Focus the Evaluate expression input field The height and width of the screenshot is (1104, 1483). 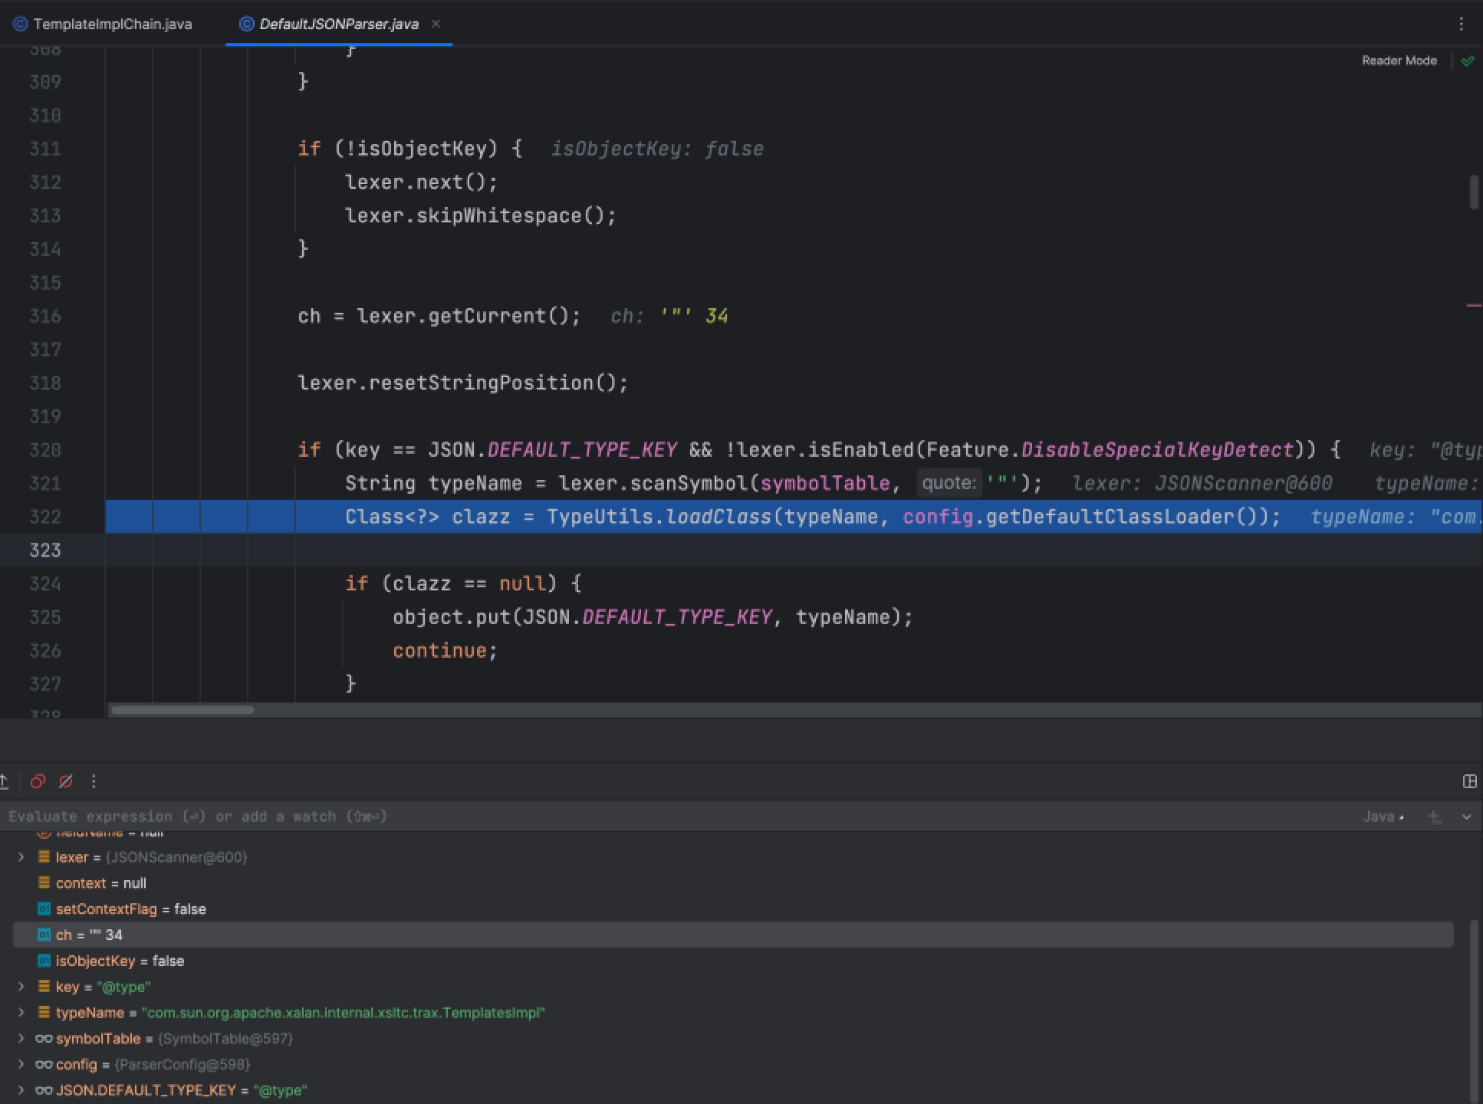(675, 816)
